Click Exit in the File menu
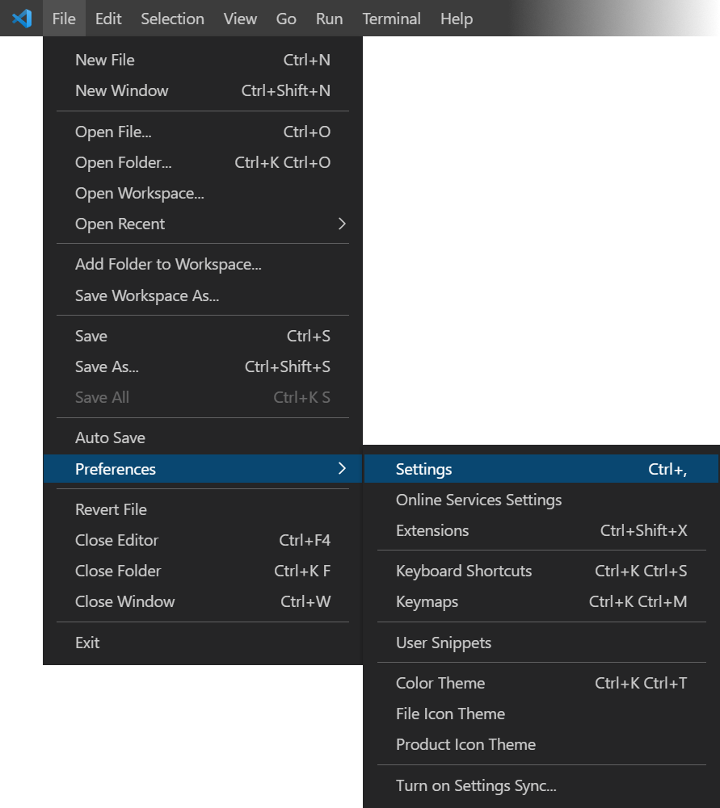 [87, 643]
